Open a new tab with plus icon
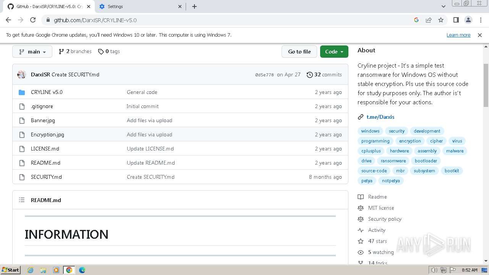 coord(194,6)
